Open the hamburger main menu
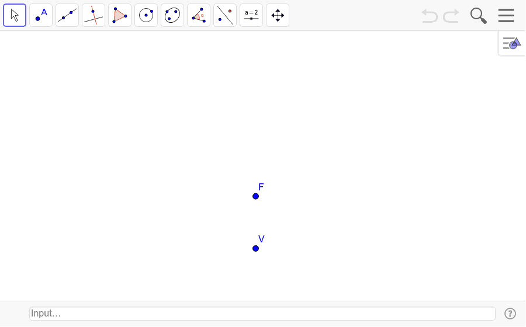Viewport: 526px width, 327px height. pos(506,15)
